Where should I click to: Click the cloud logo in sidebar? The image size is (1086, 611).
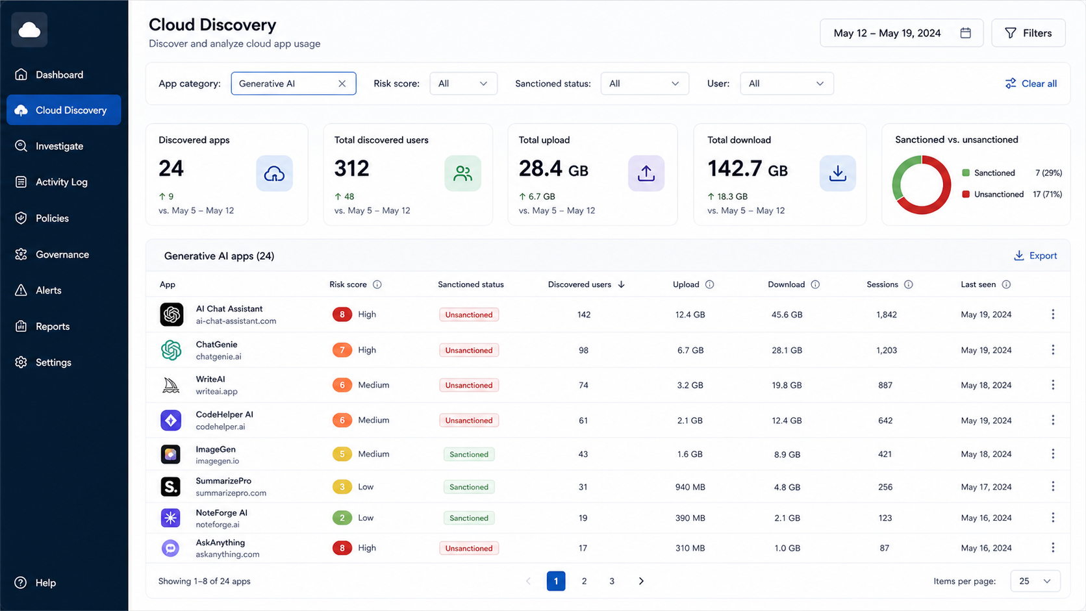pos(29,30)
